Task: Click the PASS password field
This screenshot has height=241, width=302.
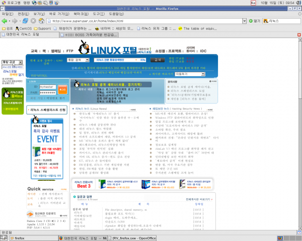Action: tap(48, 92)
